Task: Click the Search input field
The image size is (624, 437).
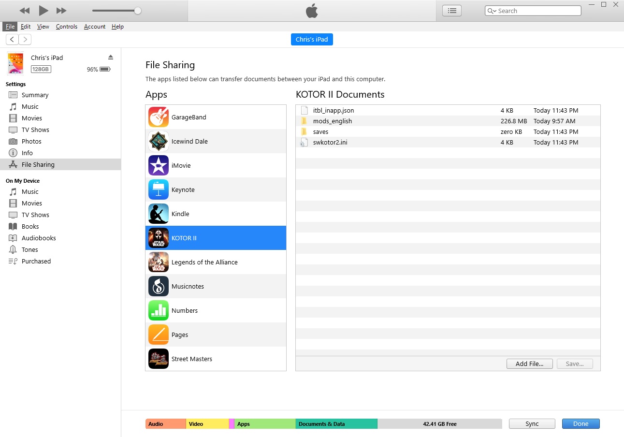Action: click(533, 11)
